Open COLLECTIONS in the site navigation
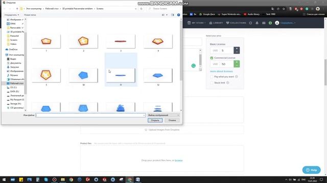The image size is (327, 183). click(x=236, y=23)
